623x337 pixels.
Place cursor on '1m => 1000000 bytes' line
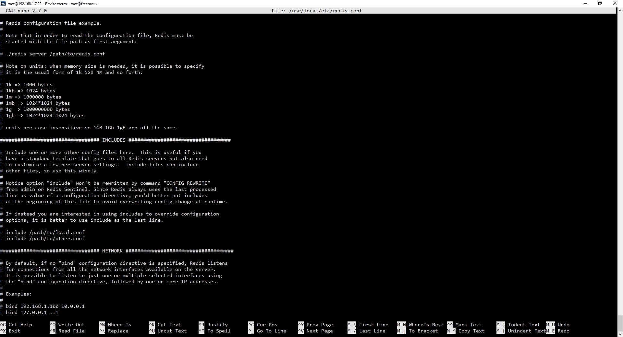pos(31,97)
